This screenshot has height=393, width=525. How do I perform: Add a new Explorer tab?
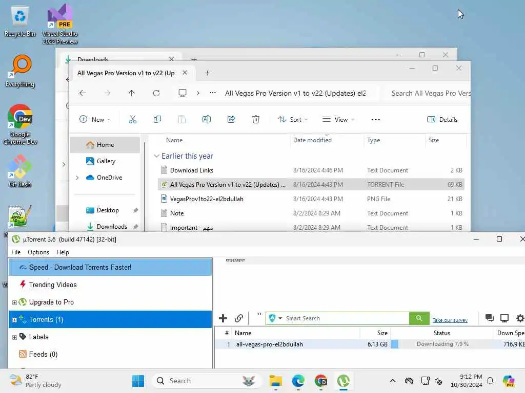coord(207,73)
